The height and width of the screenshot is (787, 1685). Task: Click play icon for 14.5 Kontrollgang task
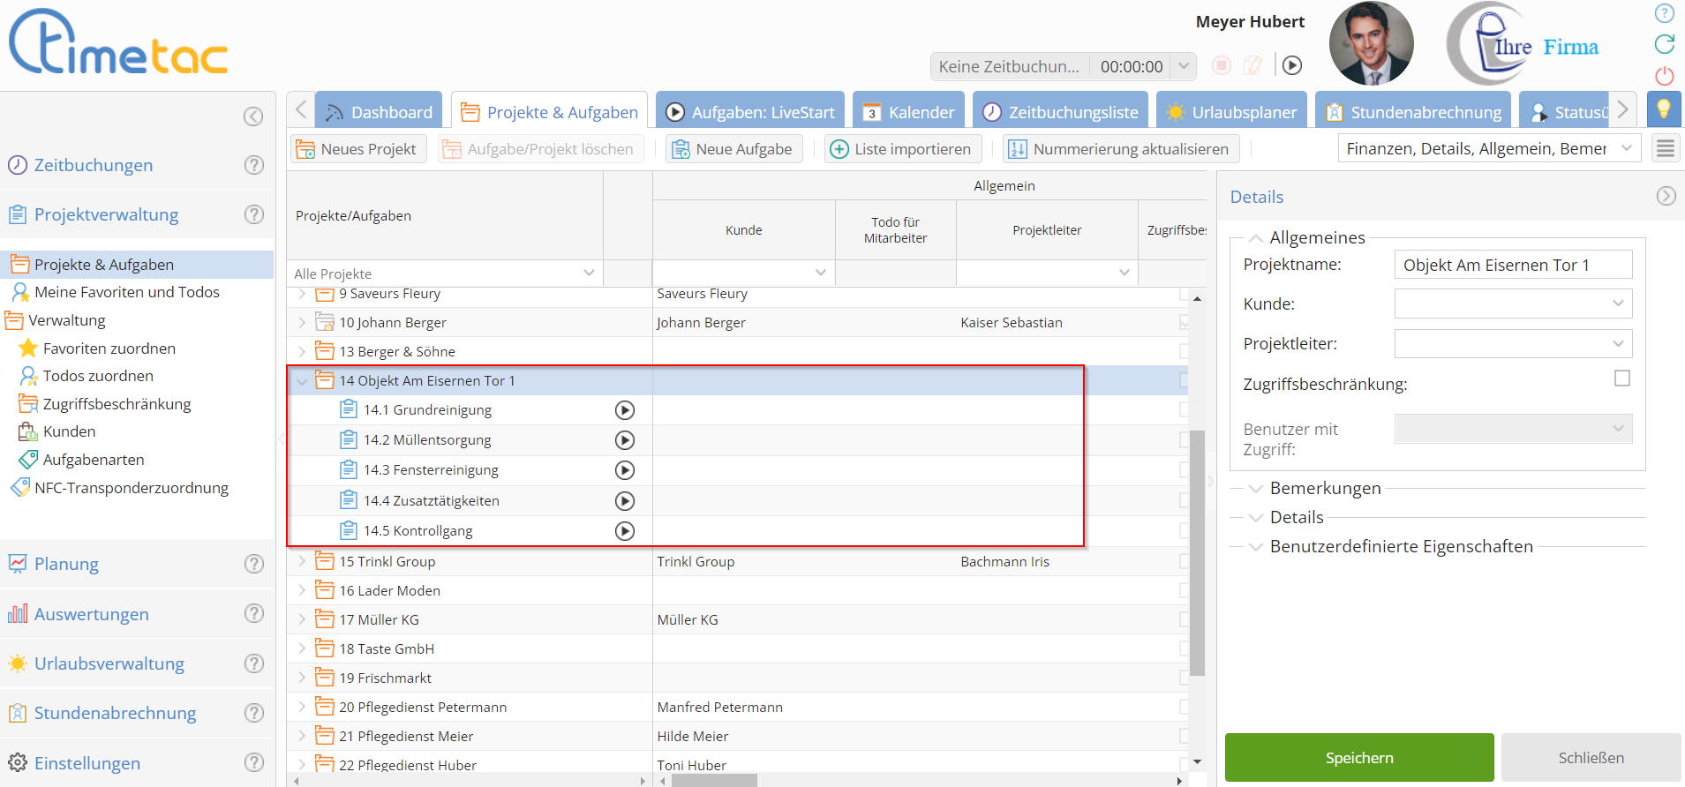click(624, 531)
